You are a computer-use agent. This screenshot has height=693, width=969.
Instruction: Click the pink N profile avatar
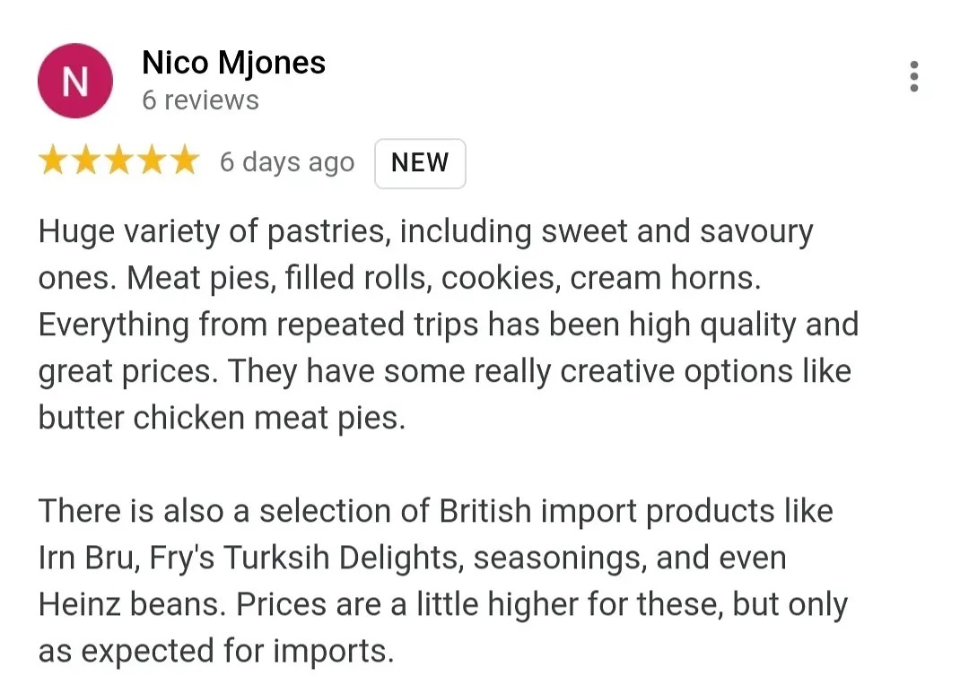click(x=75, y=82)
